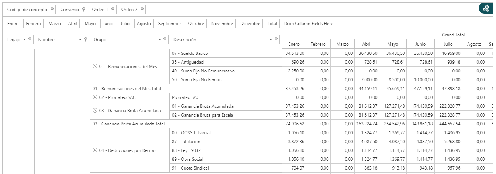The height and width of the screenshot is (174, 496).
Task: Click the Agosto column header under Grand Total
Action: [474, 44]
